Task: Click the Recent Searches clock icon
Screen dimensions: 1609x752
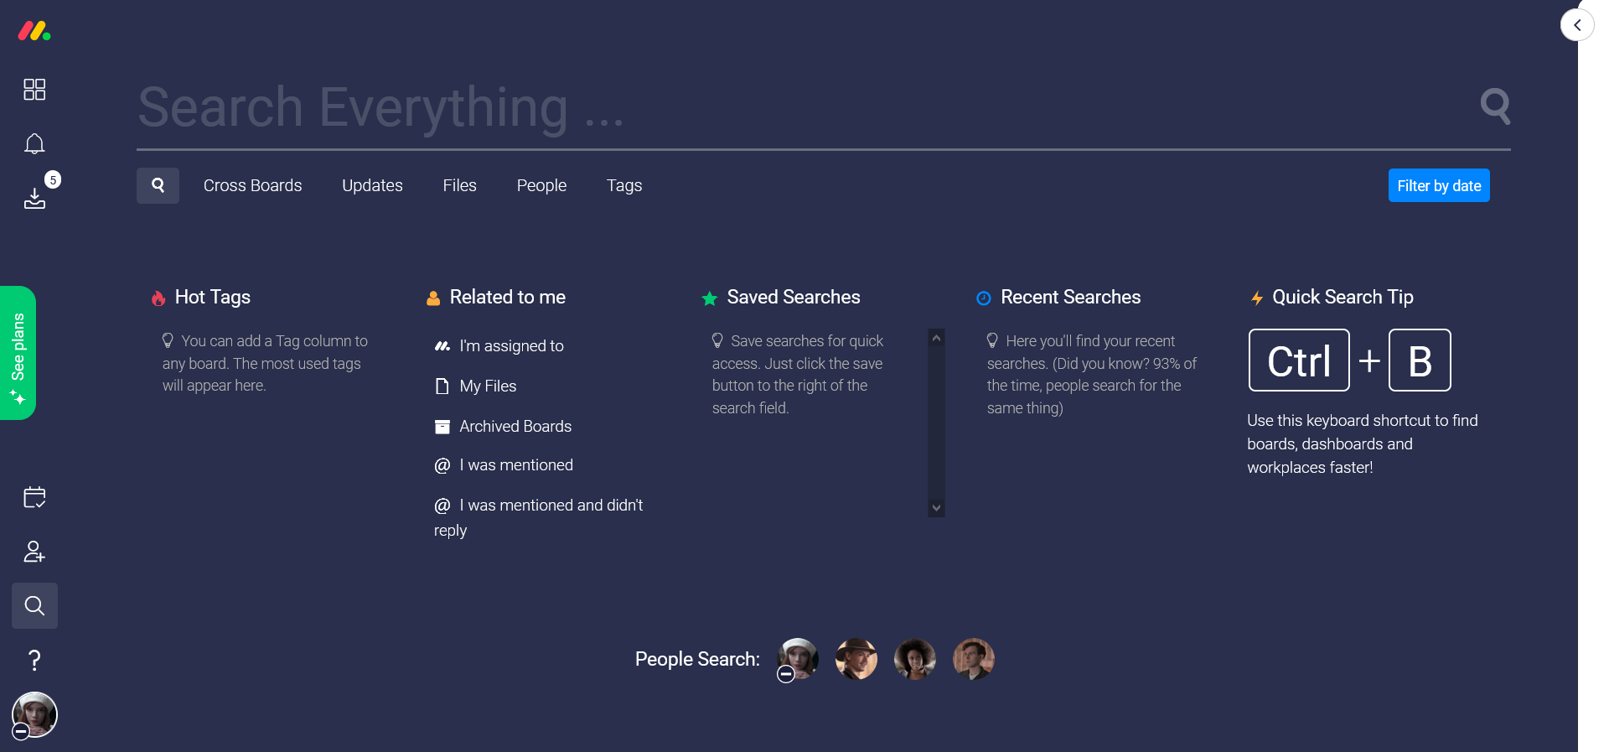Action: [x=984, y=298]
